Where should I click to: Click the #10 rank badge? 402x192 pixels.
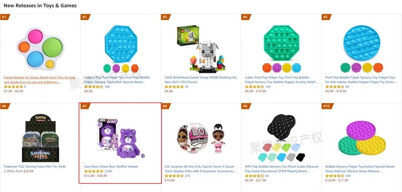327,106
